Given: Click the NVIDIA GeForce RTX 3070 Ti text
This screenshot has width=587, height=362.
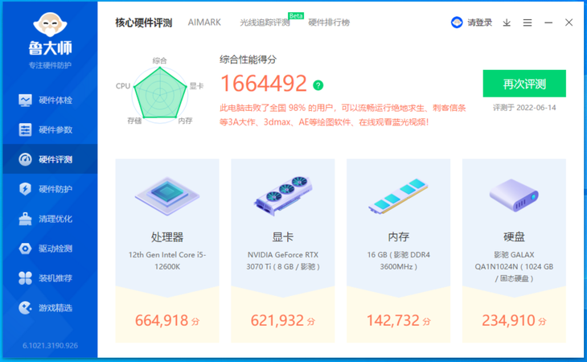Looking at the screenshot, I should click(x=283, y=261).
